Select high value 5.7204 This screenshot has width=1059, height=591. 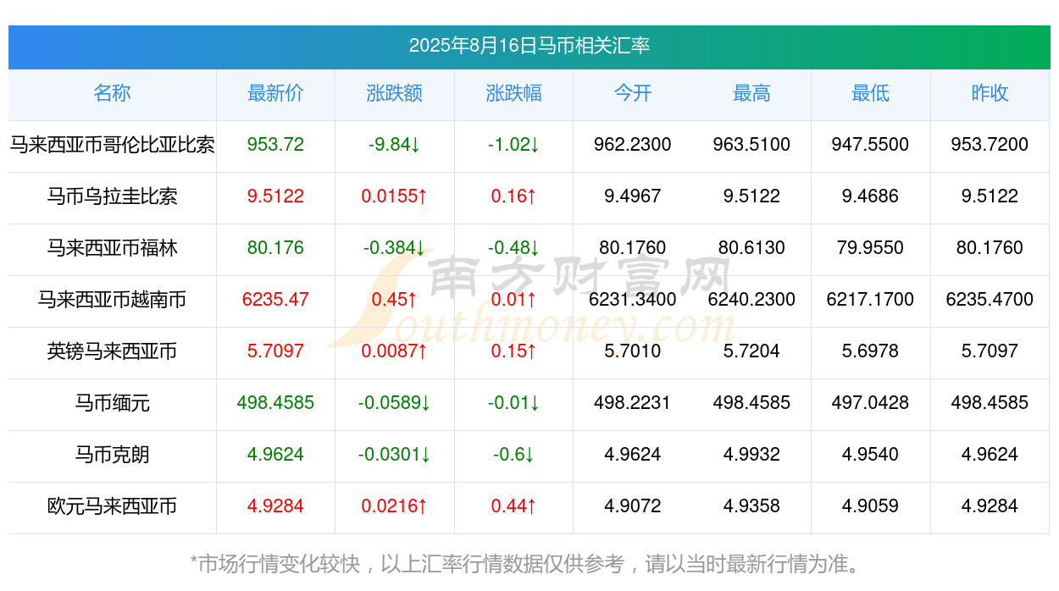pyautogui.click(x=751, y=351)
